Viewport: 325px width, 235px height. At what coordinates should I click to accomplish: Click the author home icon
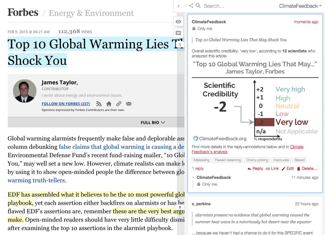109,104
